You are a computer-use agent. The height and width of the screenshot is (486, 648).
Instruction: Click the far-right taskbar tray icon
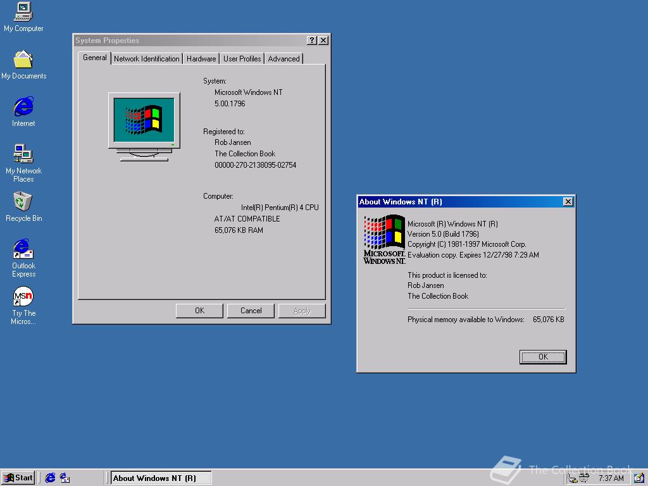[x=639, y=478]
